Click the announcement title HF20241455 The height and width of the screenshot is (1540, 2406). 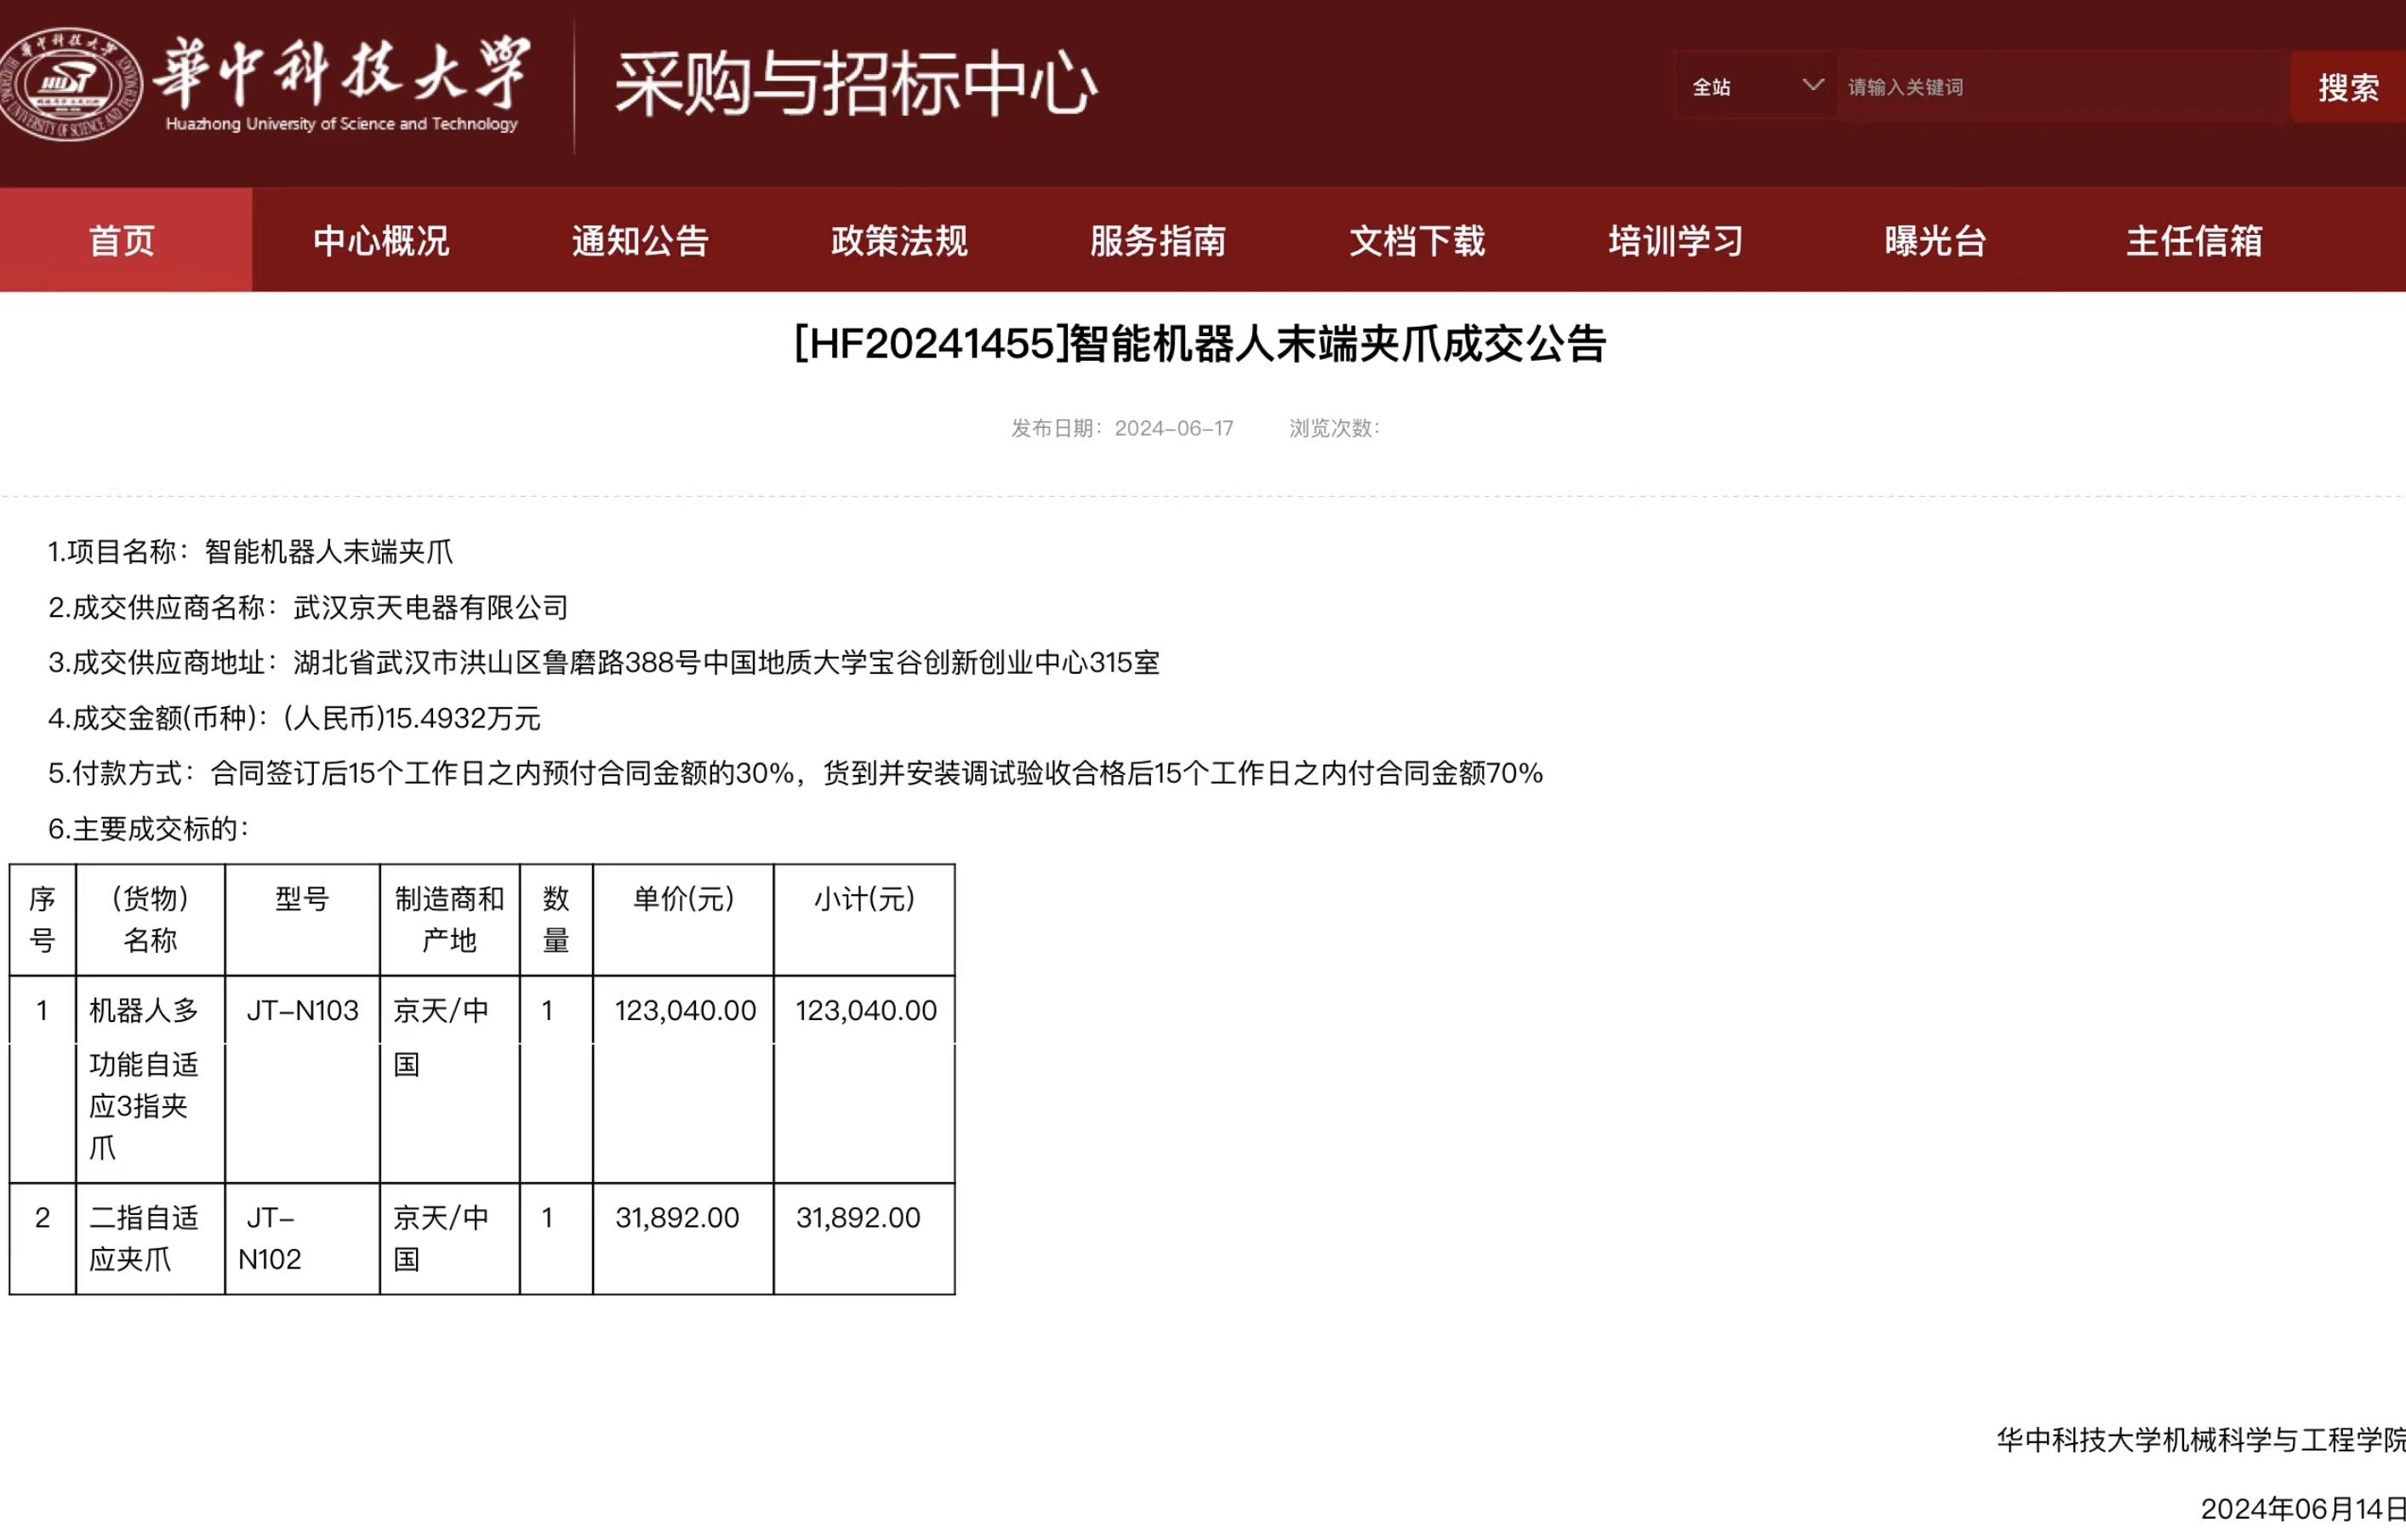pos(1200,344)
